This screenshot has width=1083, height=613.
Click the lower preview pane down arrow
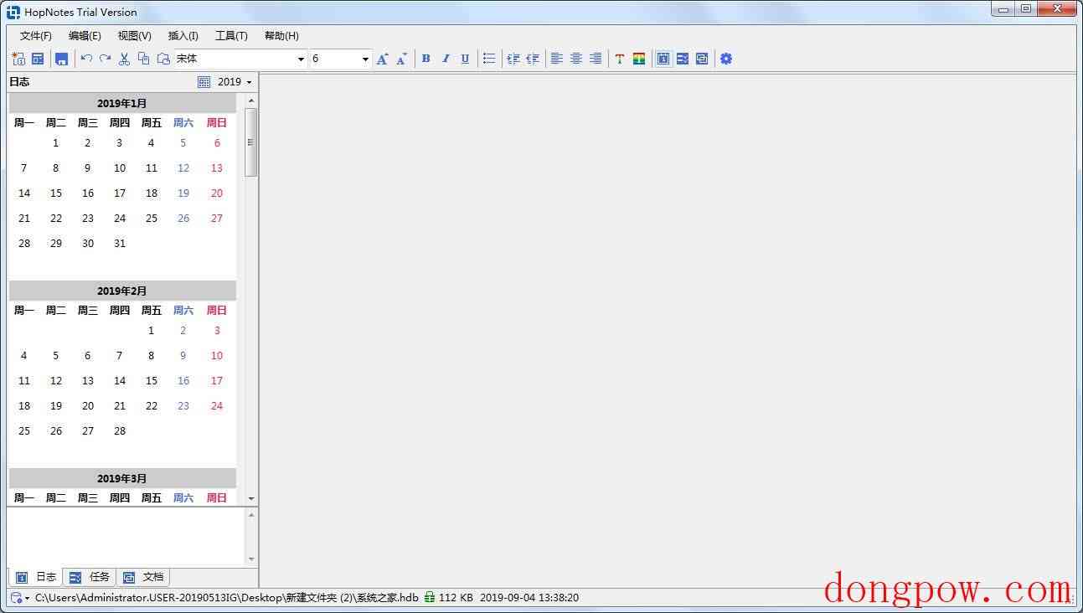tap(251, 559)
